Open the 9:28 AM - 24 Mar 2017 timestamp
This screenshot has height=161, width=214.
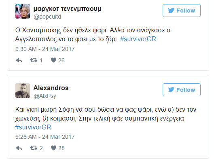[45, 137]
